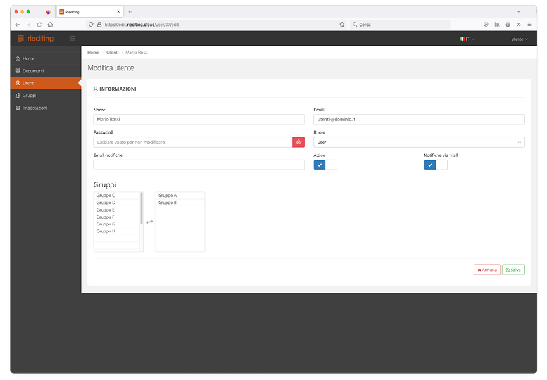
Task: Click the Annulla button
Action: click(487, 270)
